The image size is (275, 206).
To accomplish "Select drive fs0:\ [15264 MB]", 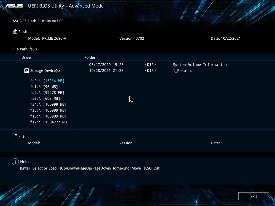I will pyautogui.click(x=47, y=81).
